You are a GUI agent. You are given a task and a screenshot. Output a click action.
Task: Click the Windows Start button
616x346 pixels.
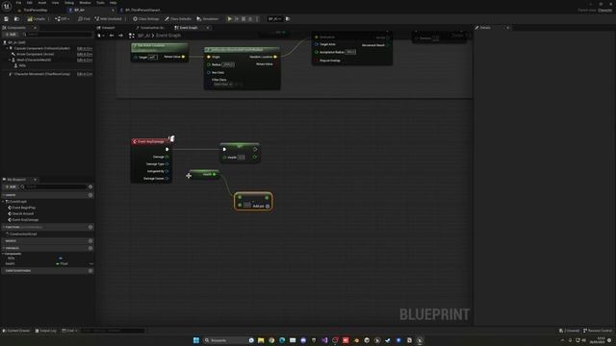(x=196, y=340)
